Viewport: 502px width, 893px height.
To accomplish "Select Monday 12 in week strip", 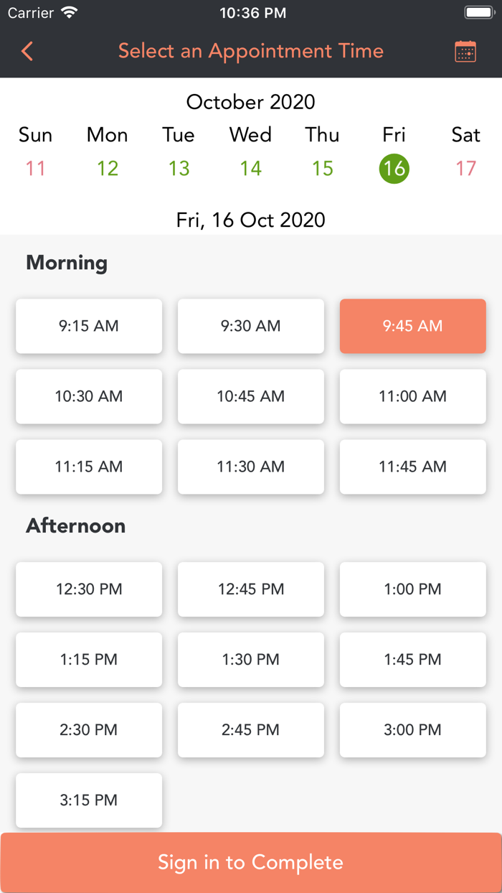I will [x=108, y=169].
